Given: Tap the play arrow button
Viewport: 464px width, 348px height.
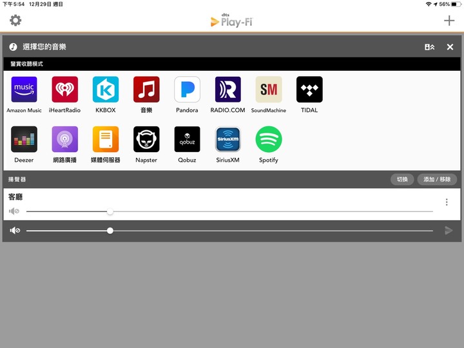Looking at the screenshot, I should (x=449, y=230).
